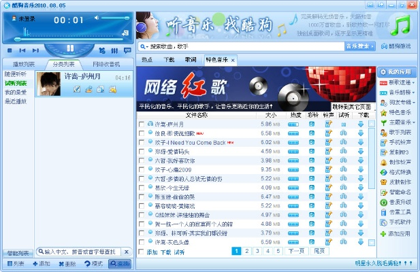Preview listen to 许嵩-灰色头像

344,242
